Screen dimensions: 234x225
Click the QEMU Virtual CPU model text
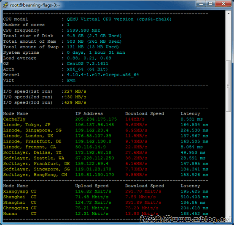pos(119,19)
